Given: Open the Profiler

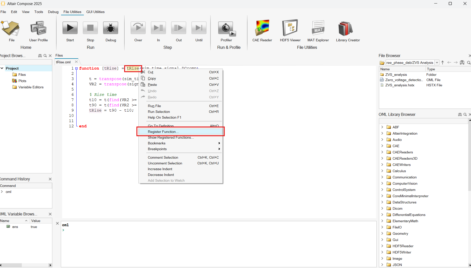Looking at the screenshot, I should pos(226,28).
